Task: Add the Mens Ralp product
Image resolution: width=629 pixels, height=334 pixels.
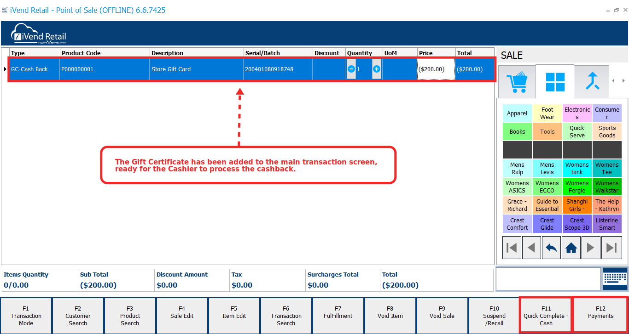Action: click(x=517, y=168)
